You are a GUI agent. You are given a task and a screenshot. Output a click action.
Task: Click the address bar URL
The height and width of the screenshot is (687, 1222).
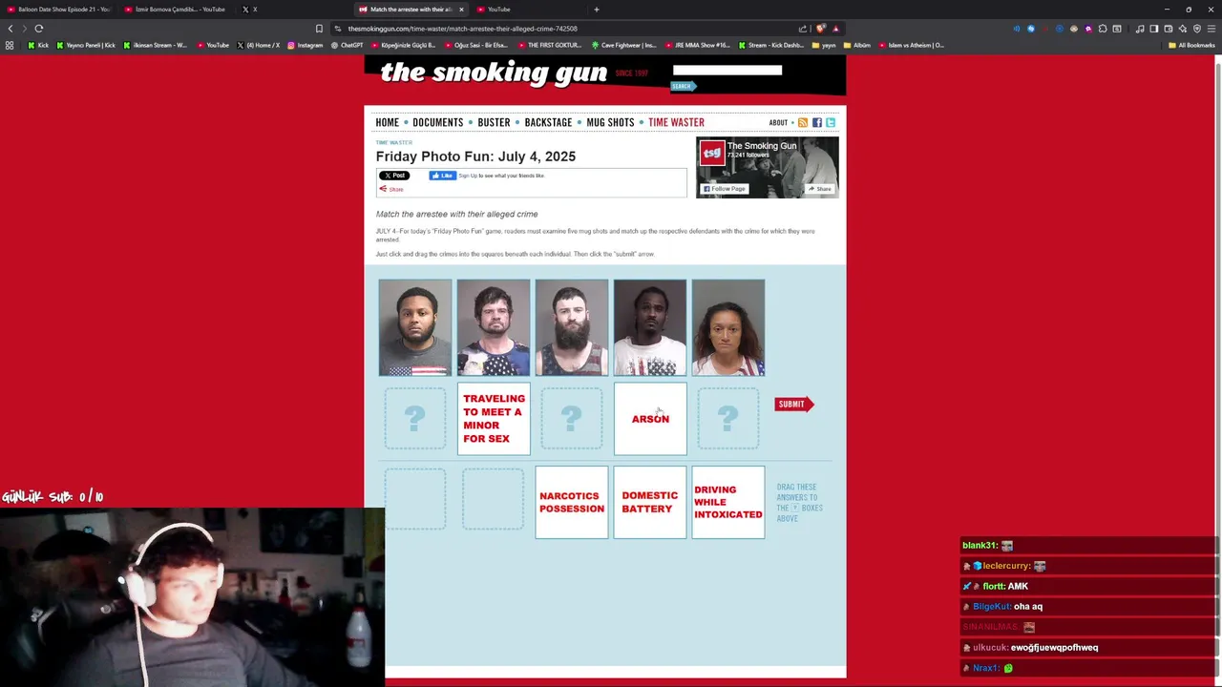point(463,29)
